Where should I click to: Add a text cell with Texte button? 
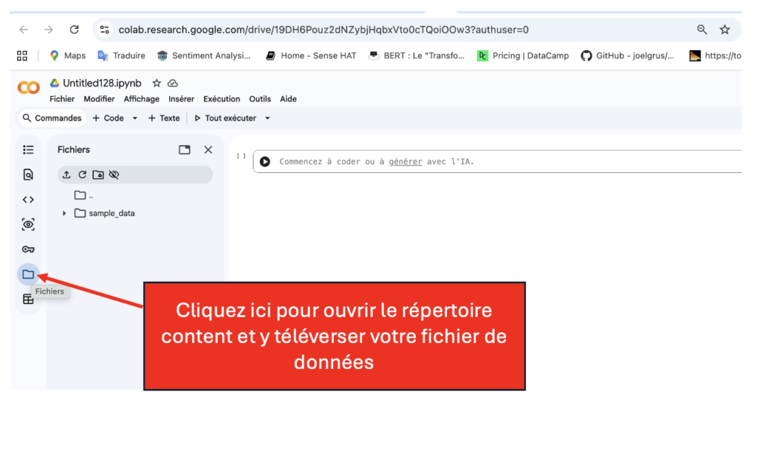[164, 119]
